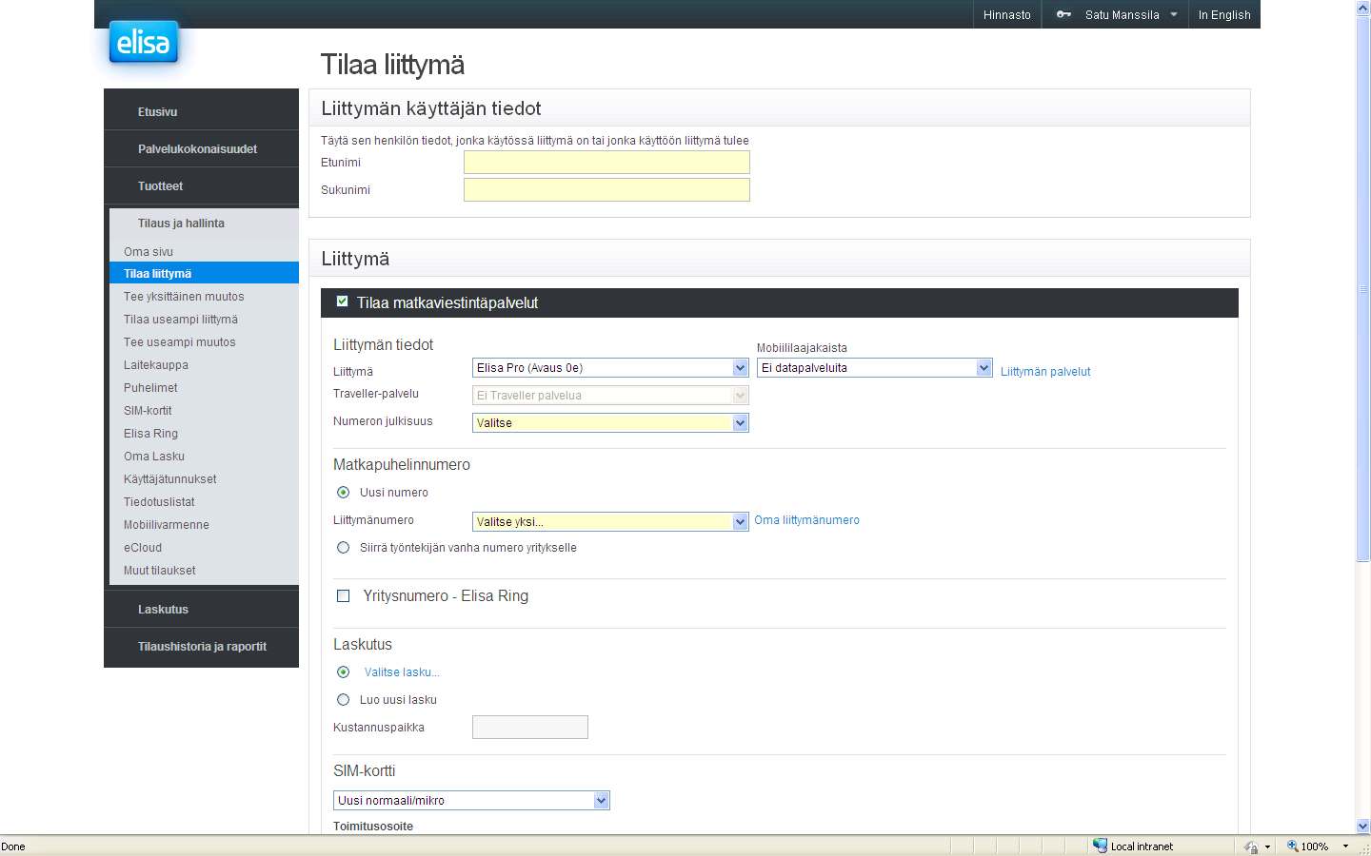
Task: Click the Hinnasto link in top bar
Action: tap(1007, 14)
